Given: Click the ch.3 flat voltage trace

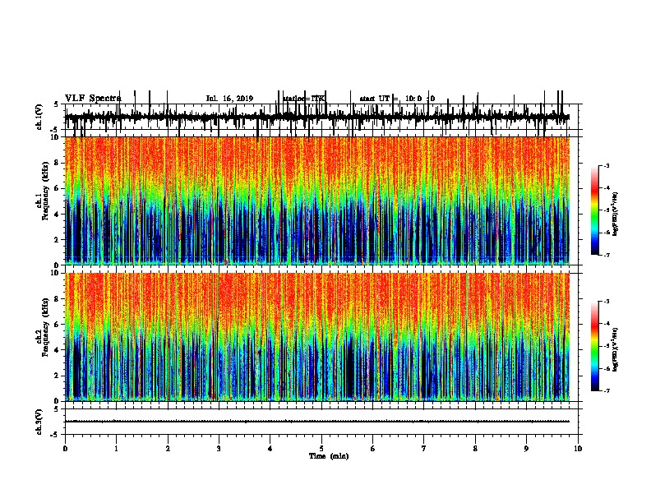Looking at the screenshot, I should (x=317, y=422).
